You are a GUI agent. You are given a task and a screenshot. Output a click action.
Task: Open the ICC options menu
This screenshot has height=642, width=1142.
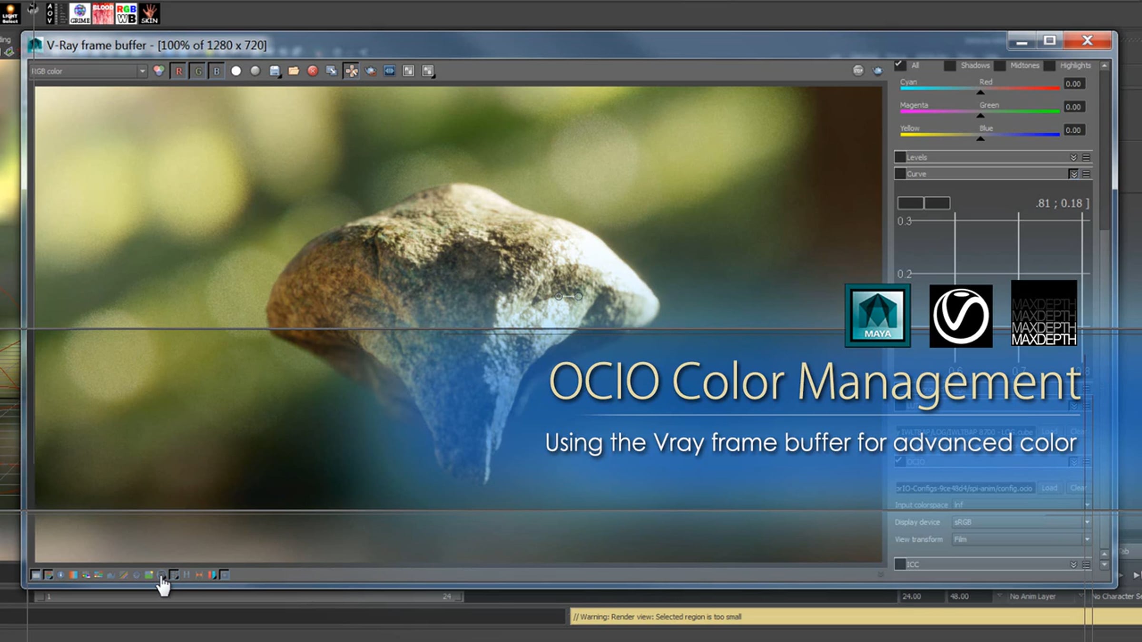(1086, 564)
